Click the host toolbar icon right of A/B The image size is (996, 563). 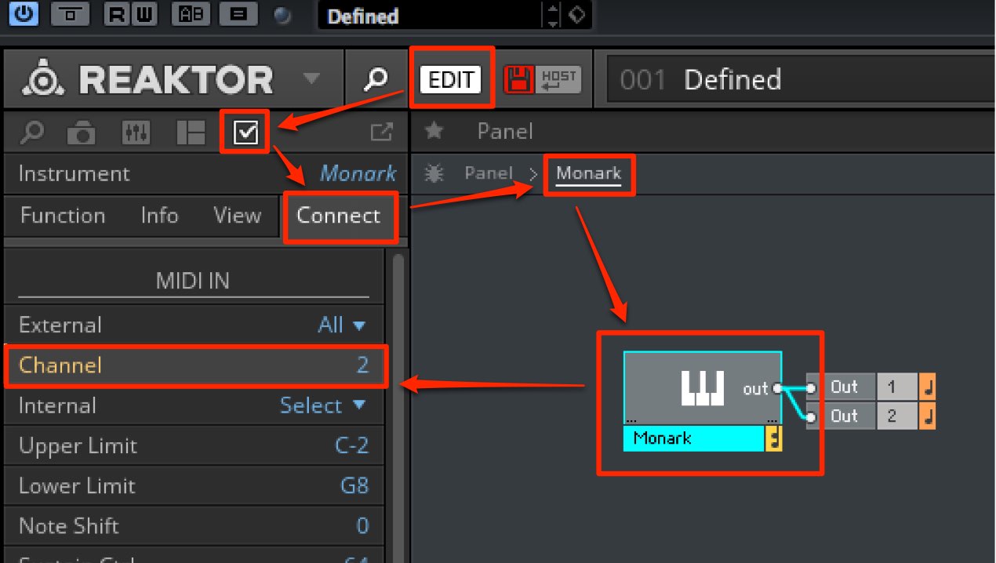238,14
